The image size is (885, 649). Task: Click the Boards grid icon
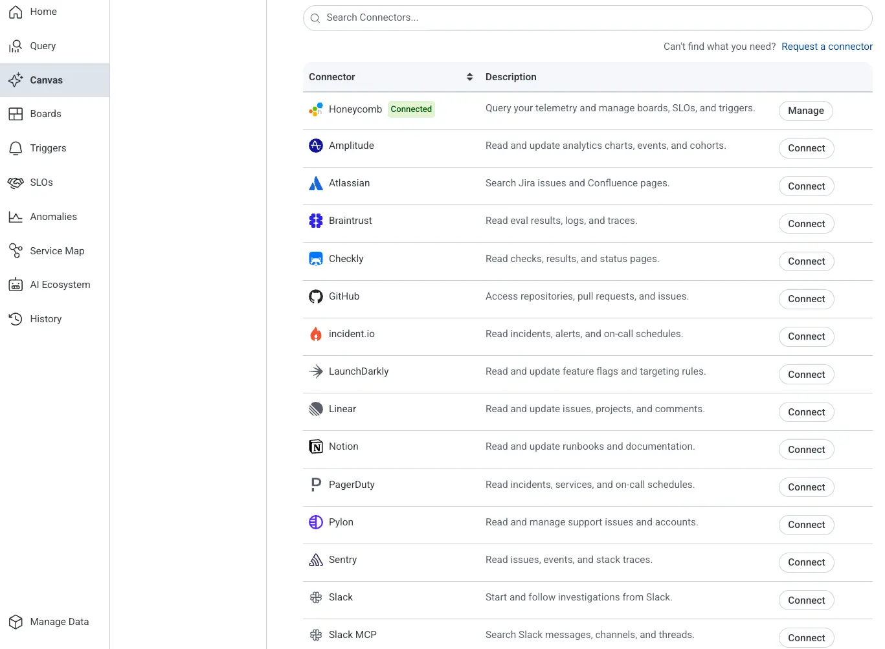tap(16, 114)
